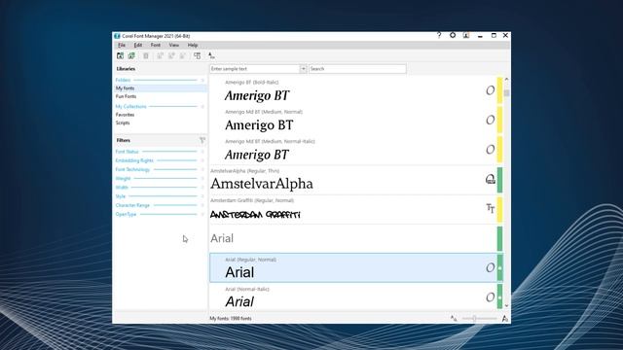Click OpenType icon on Arial Regular Normal row
The height and width of the screenshot is (350, 623).
click(x=491, y=268)
